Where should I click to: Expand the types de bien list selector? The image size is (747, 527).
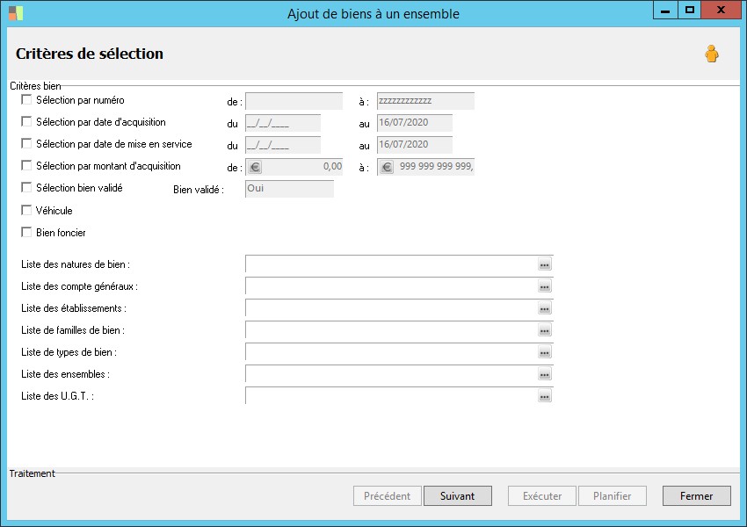545,352
